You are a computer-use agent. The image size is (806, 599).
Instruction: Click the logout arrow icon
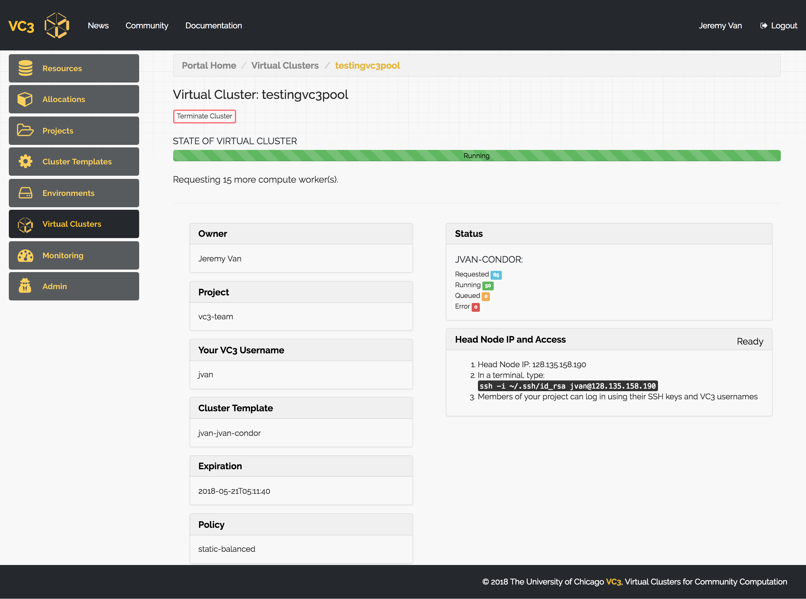[763, 26]
